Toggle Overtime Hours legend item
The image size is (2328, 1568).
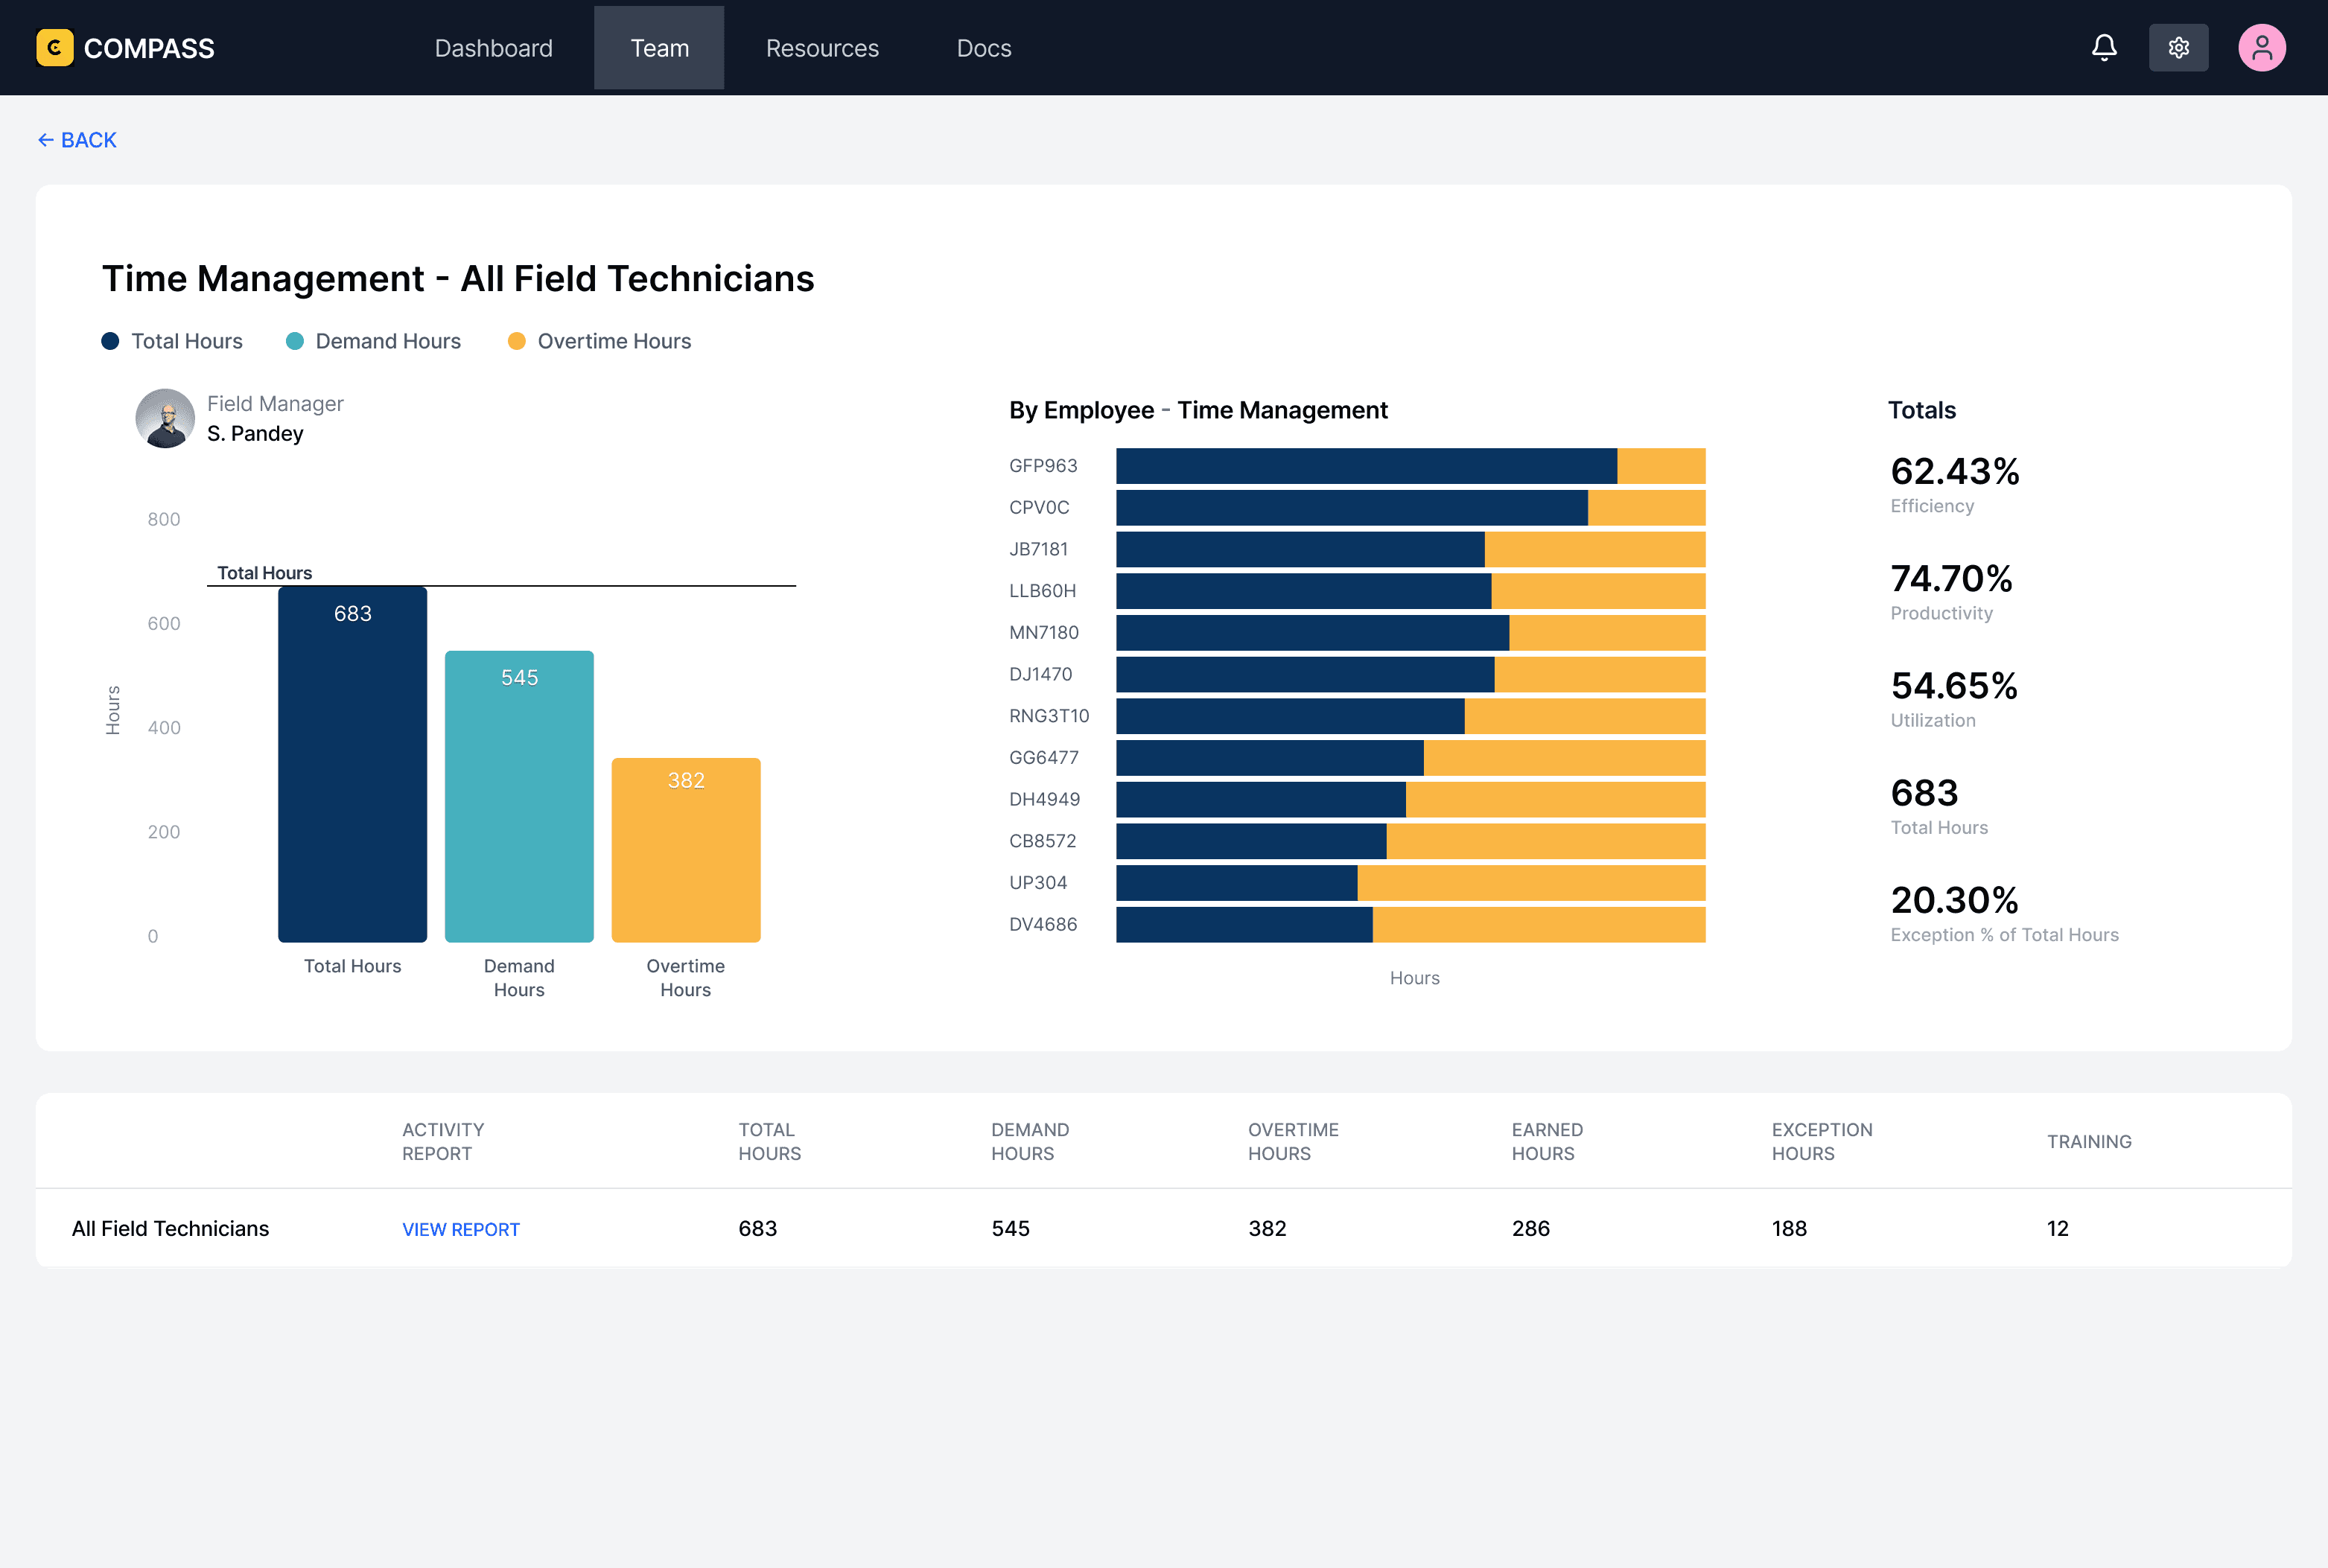599,342
